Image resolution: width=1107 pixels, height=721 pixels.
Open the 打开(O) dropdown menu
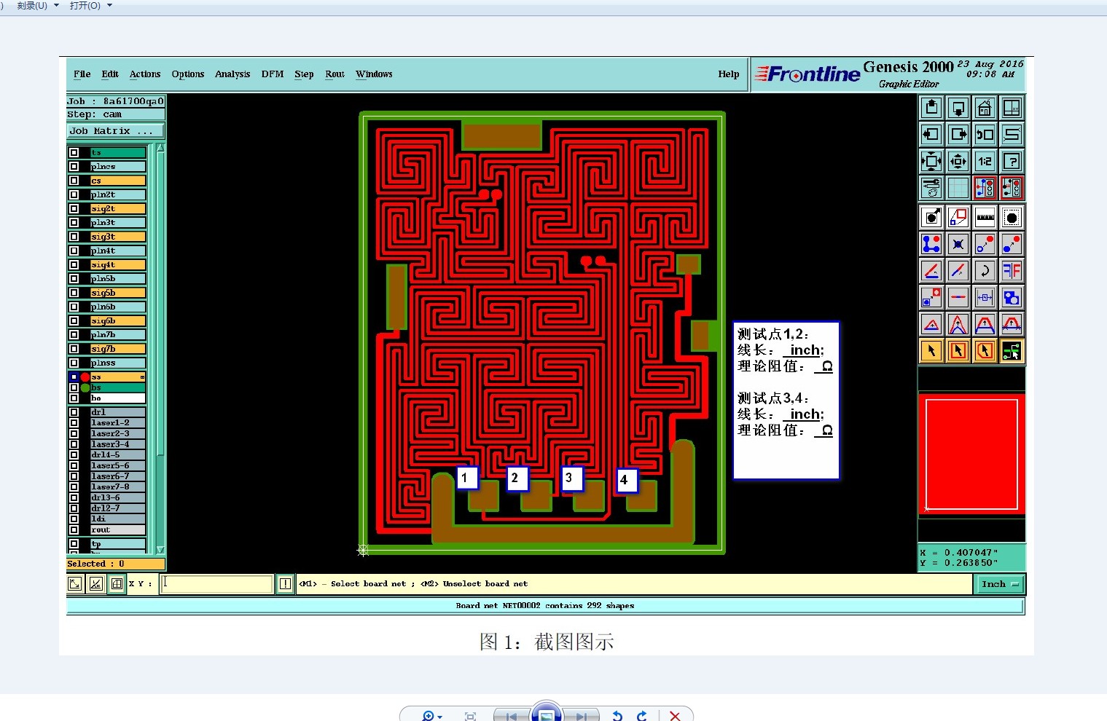click(91, 5)
